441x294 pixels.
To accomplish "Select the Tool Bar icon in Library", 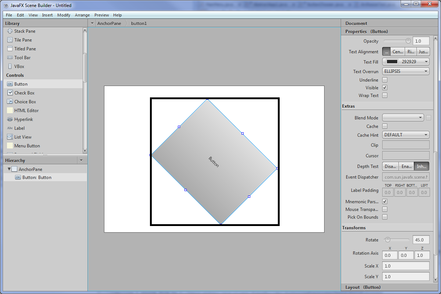I will [x=10, y=58].
